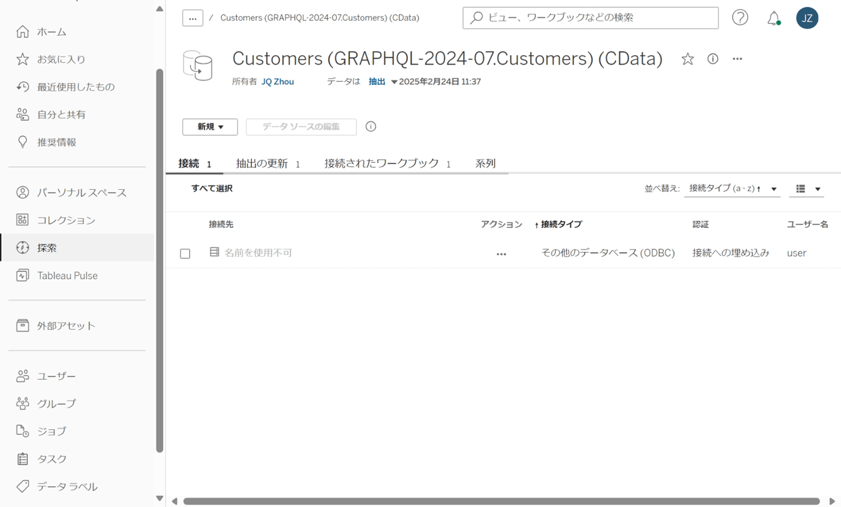The width and height of the screenshot is (841, 507).
Task: Open the 並べ替え sort dropdown
Action: [733, 189]
